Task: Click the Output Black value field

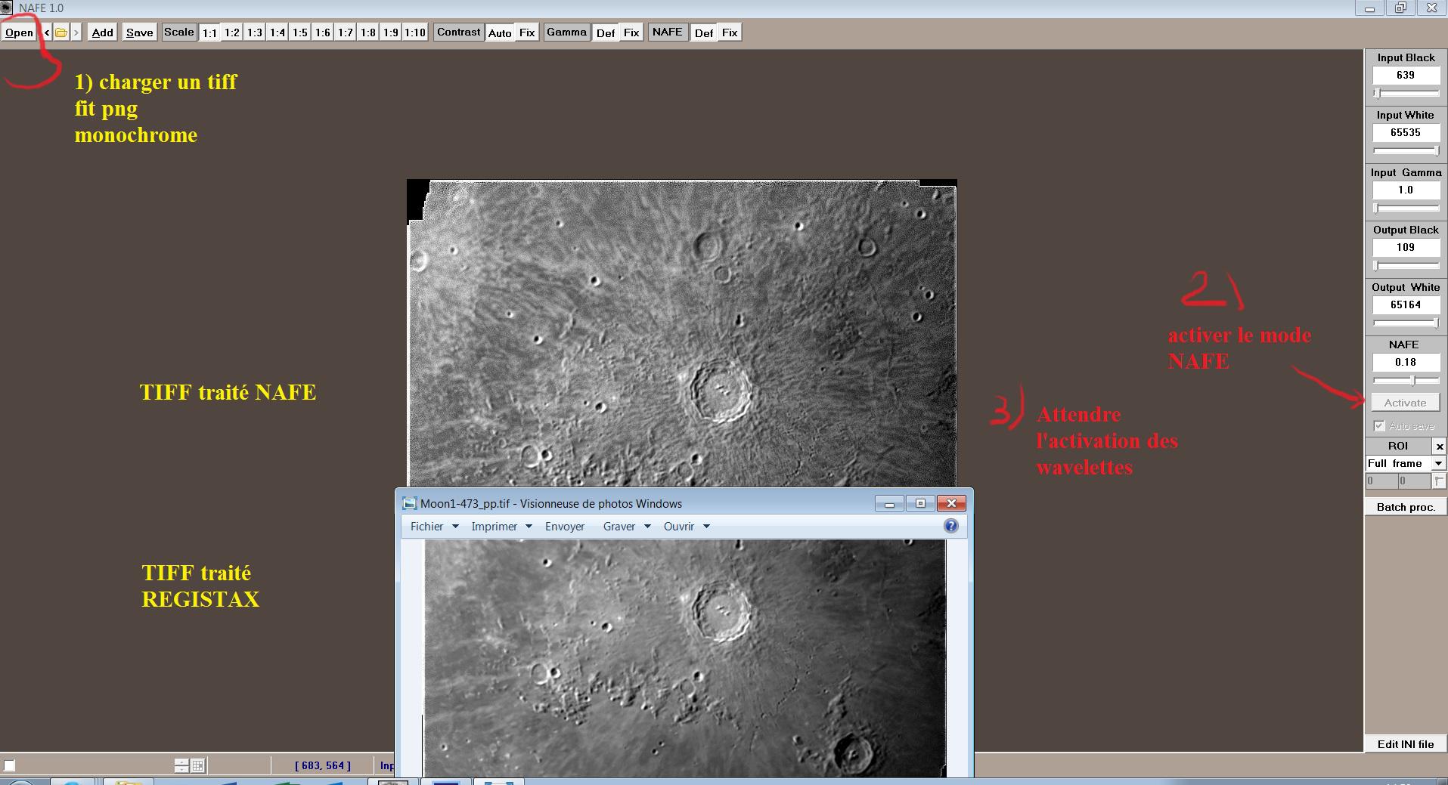Action: pyautogui.click(x=1406, y=247)
